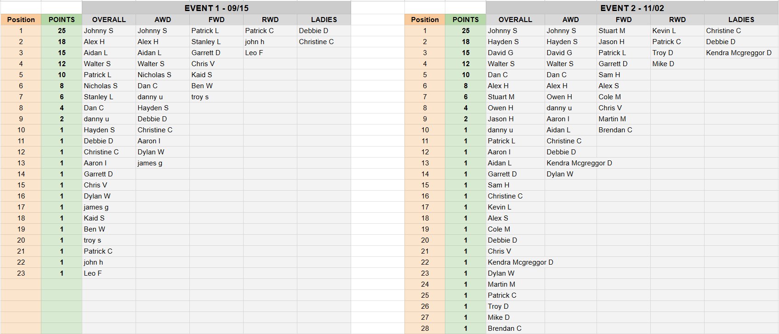
Task: Select "Stanley L" in Event 1 OVERALL column
Action: pos(98,97)
